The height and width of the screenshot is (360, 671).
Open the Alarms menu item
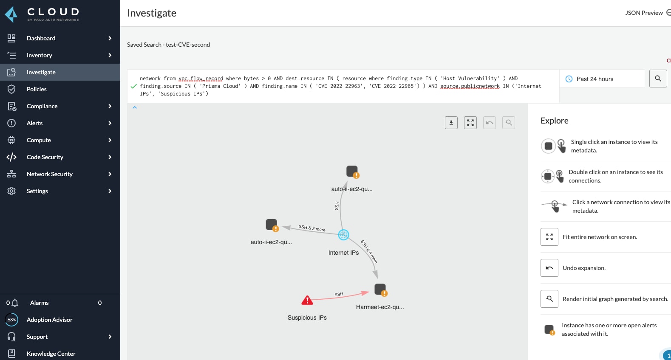tap(60, 303)
